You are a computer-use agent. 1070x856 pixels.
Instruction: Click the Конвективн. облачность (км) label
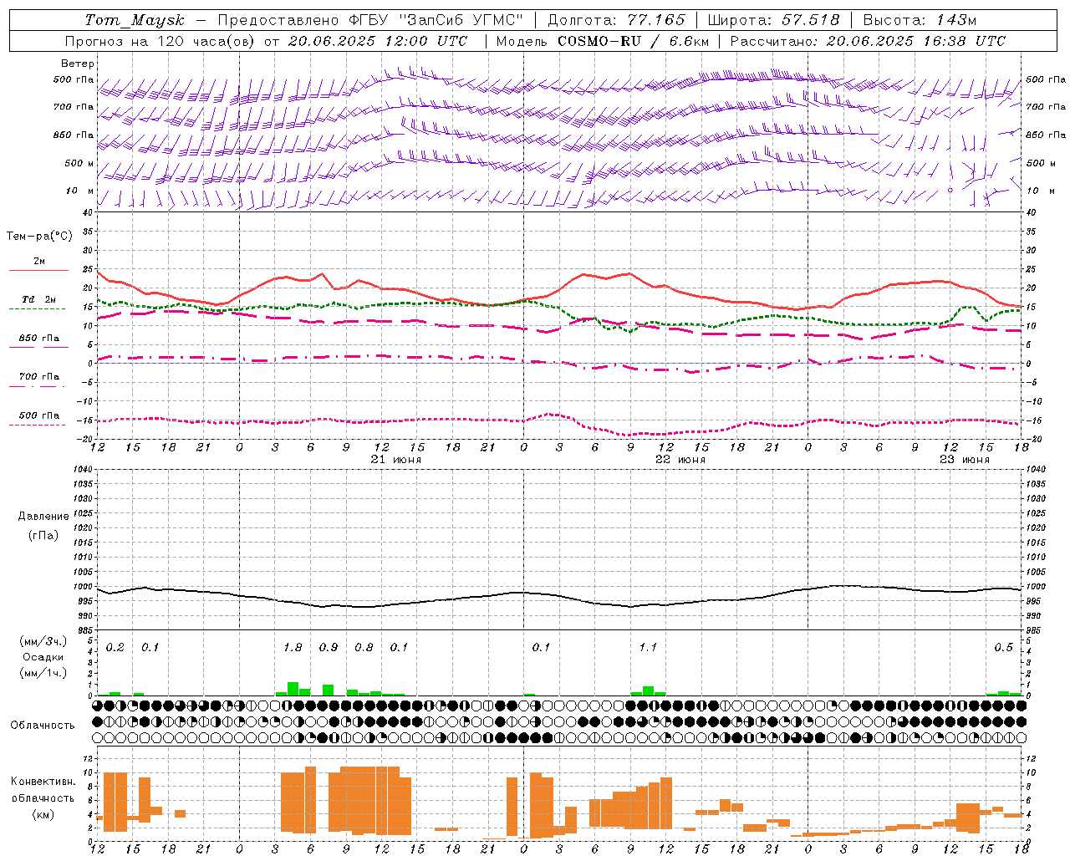43,797
